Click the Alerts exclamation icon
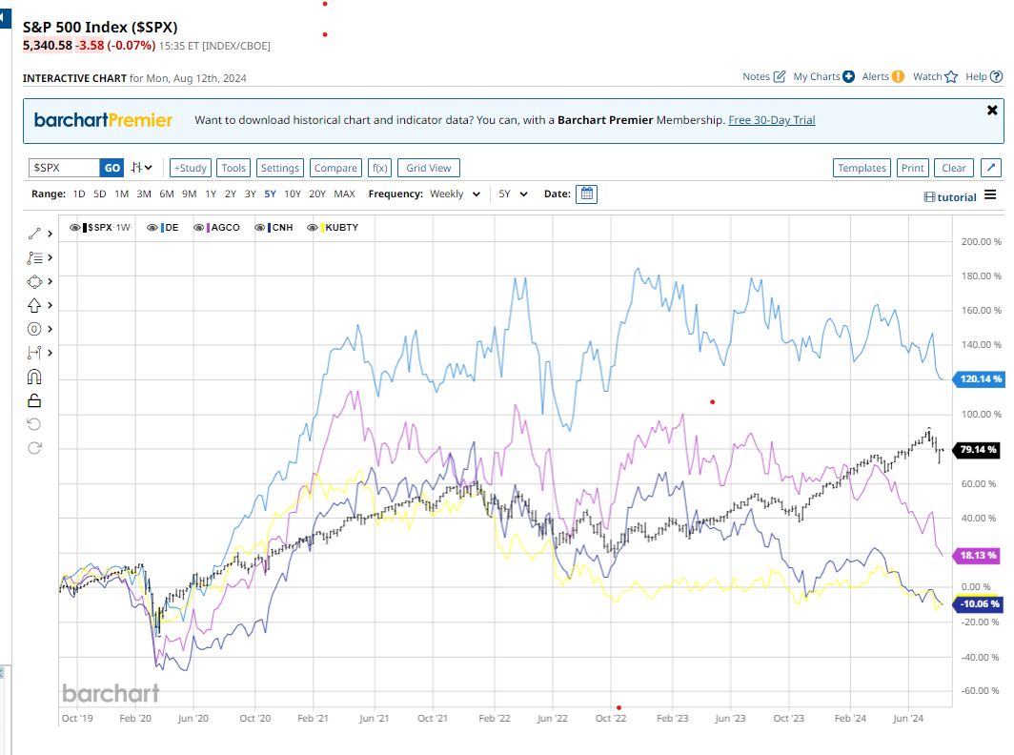Screen dimensions: 1014x755 pos(898,76)
